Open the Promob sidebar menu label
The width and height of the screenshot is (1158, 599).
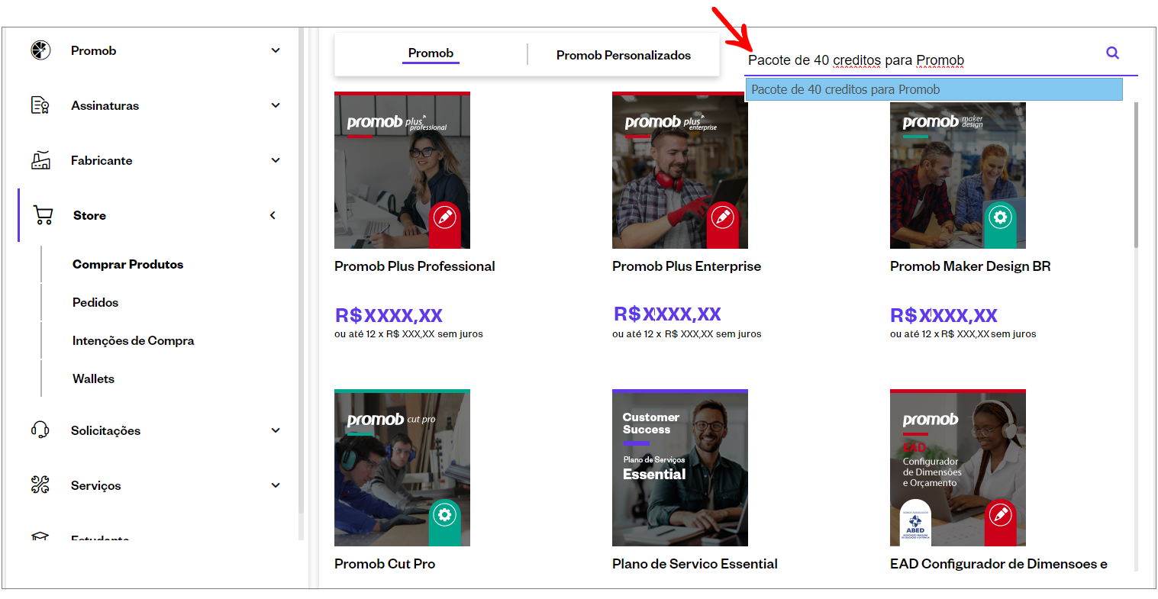(94, 50)
